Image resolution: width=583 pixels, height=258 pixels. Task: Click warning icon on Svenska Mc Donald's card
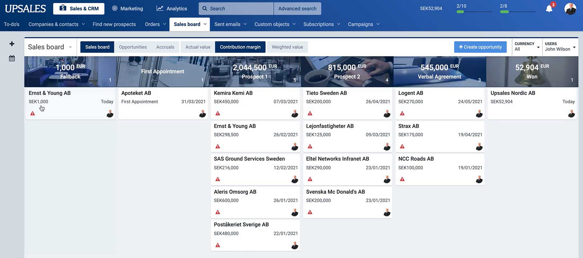click(310, 212)
